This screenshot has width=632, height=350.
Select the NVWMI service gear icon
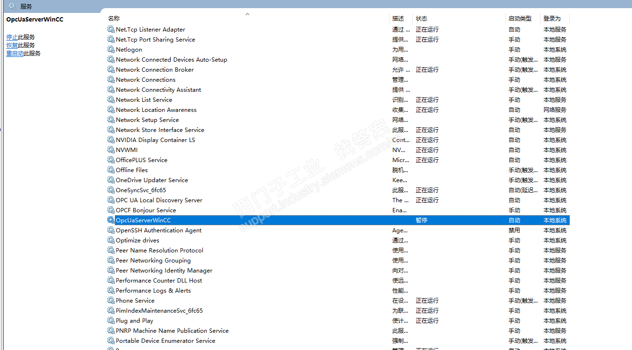111,150
